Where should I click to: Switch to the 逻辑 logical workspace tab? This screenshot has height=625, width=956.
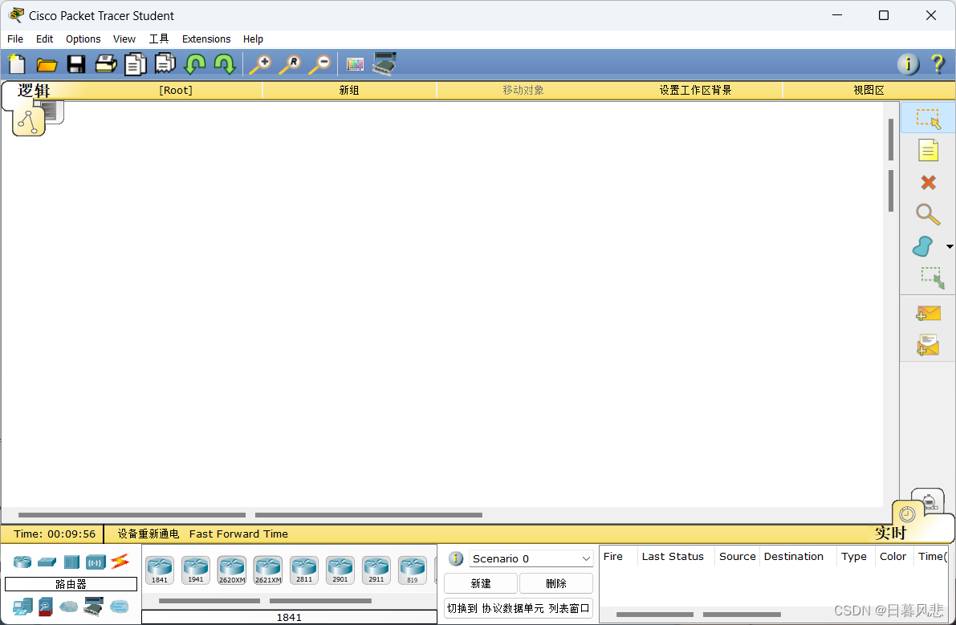(35, 90)
